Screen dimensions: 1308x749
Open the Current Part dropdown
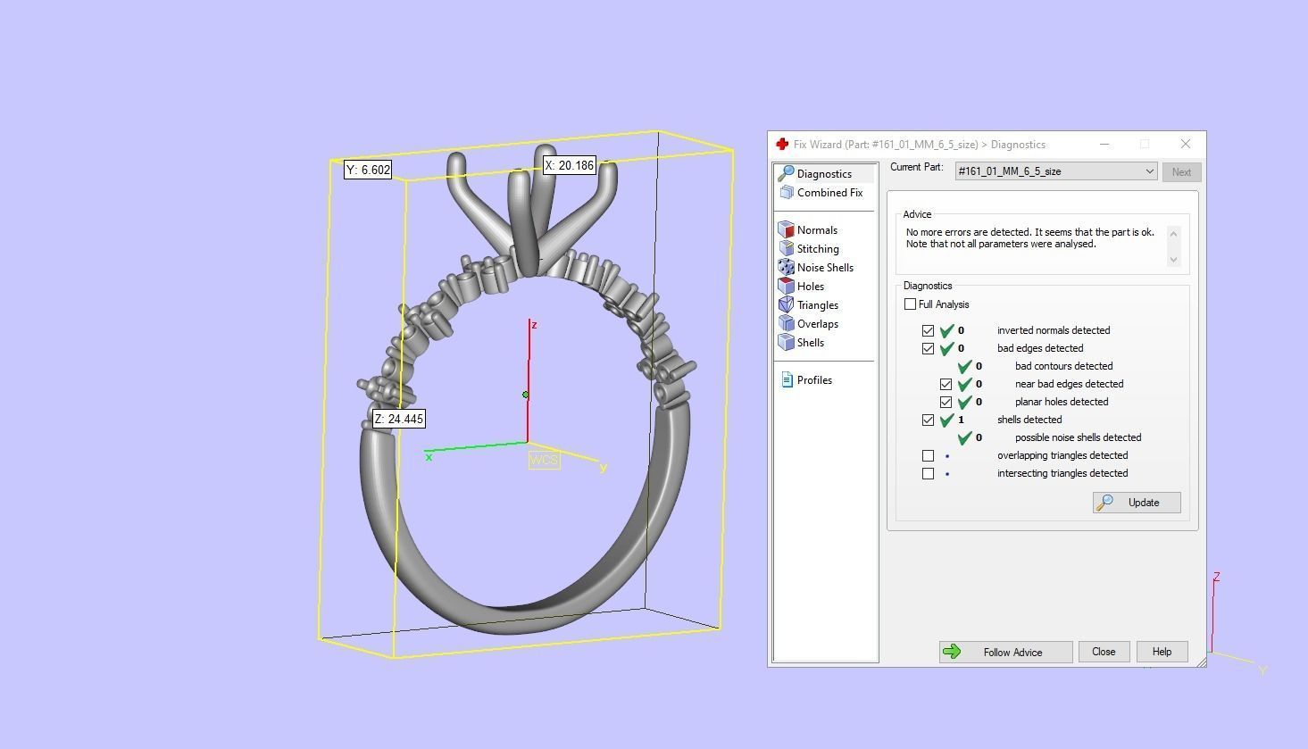[1056, 171]
